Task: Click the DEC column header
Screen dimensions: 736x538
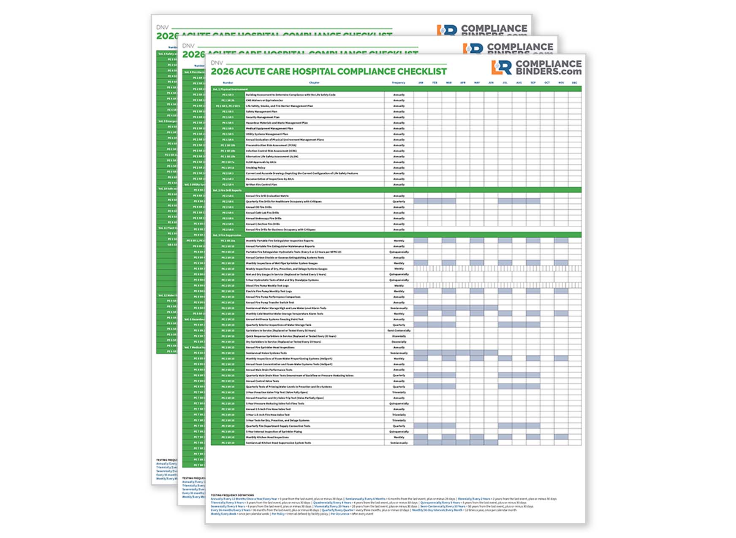Action: point(574,83)
